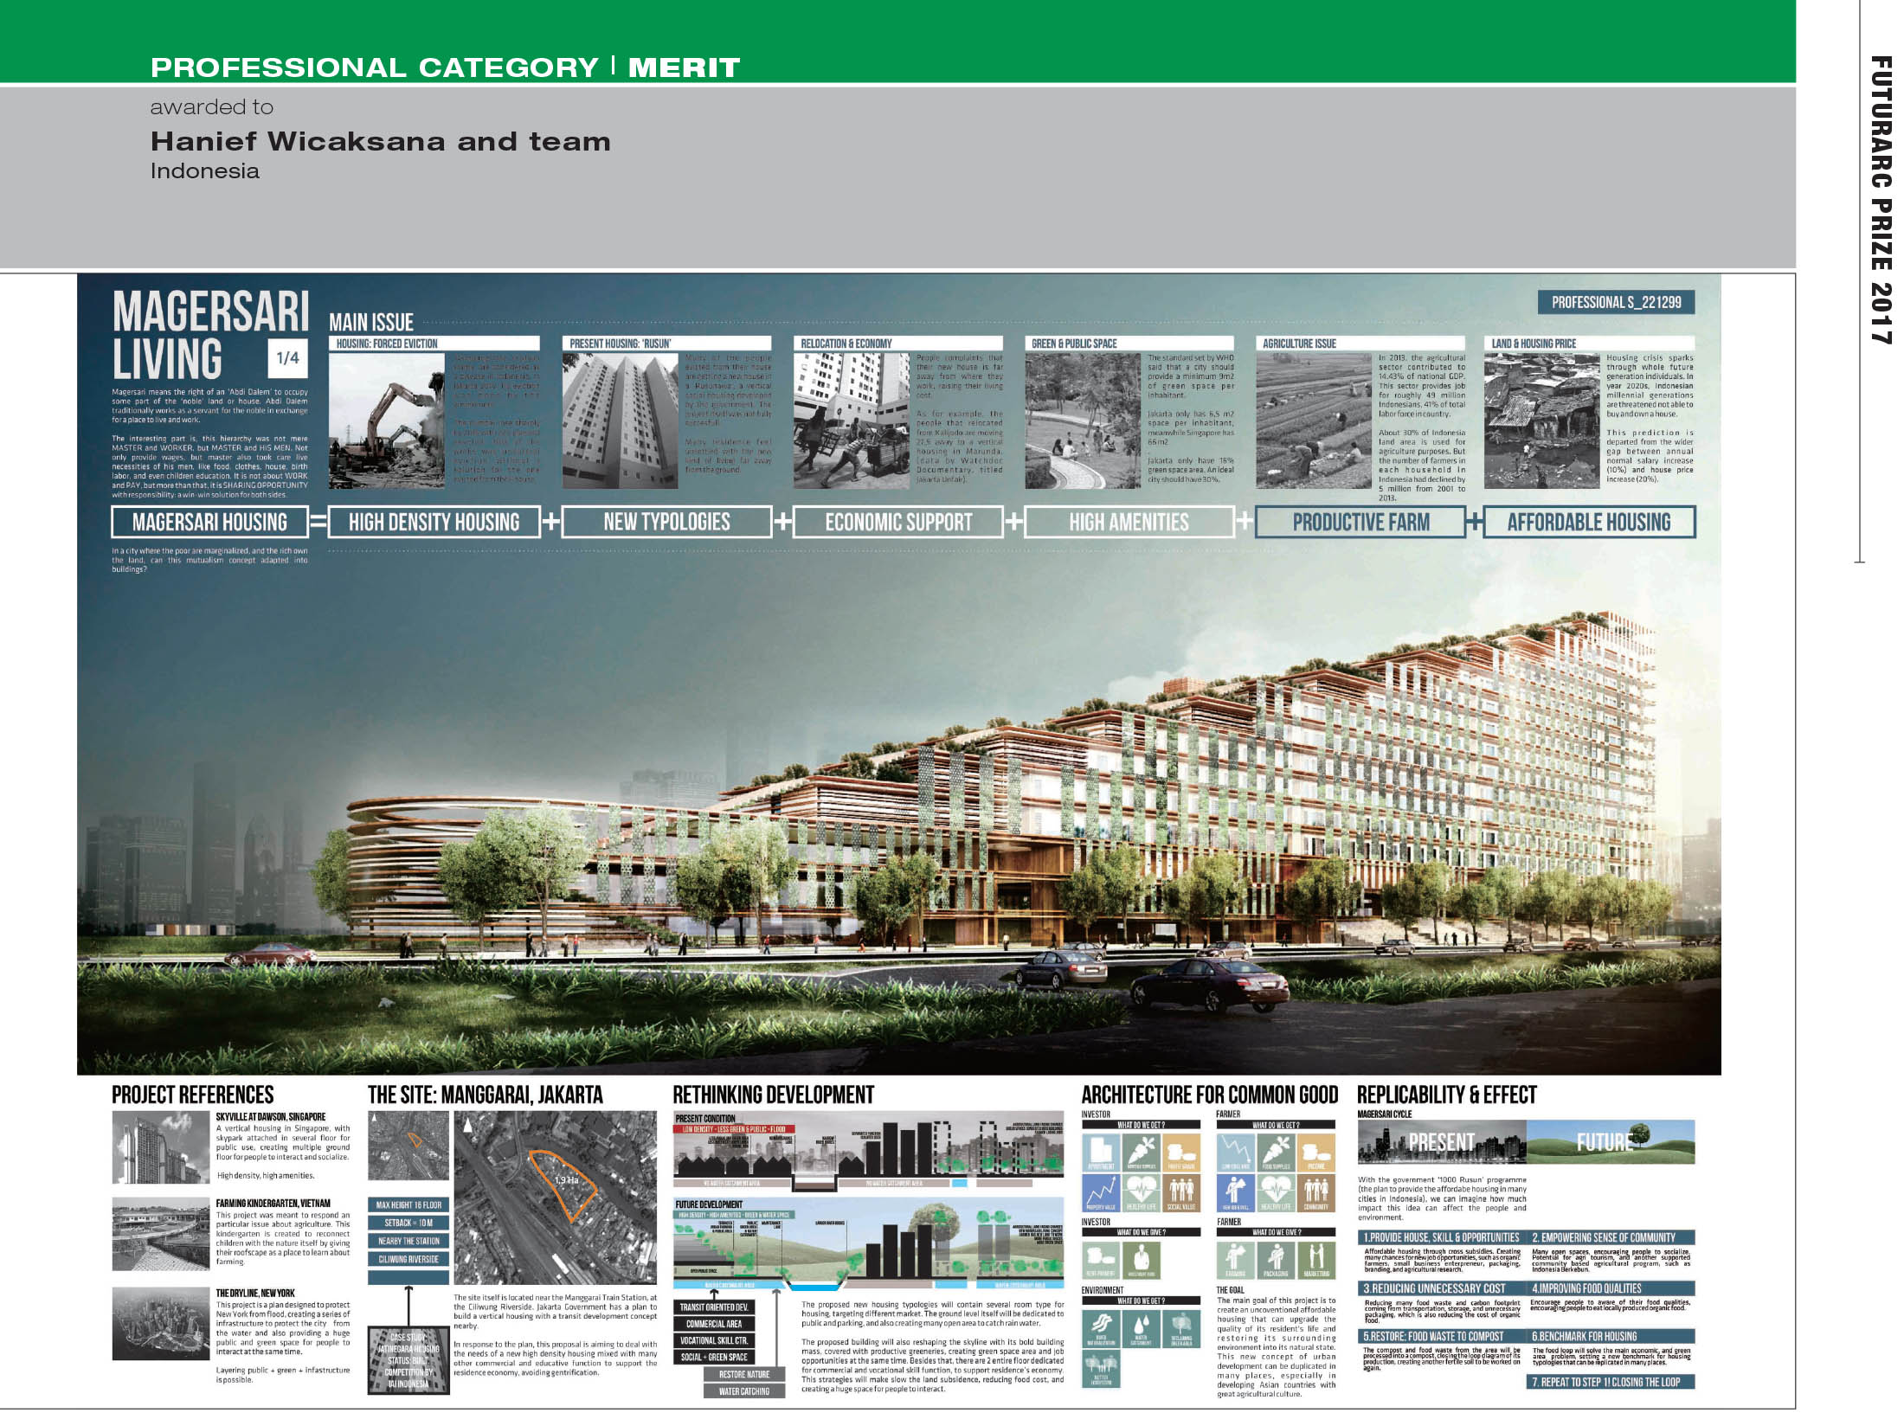Viewport: 1904px width, 1413px height.
Task: Click the Farming icon under Farmer give
Action: 1236,1261
